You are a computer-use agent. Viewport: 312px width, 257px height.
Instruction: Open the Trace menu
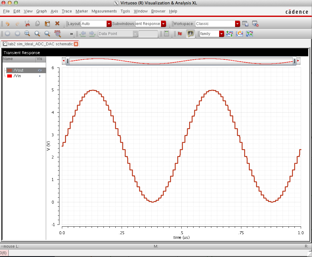pyautogui.click(x=67, y=11)
